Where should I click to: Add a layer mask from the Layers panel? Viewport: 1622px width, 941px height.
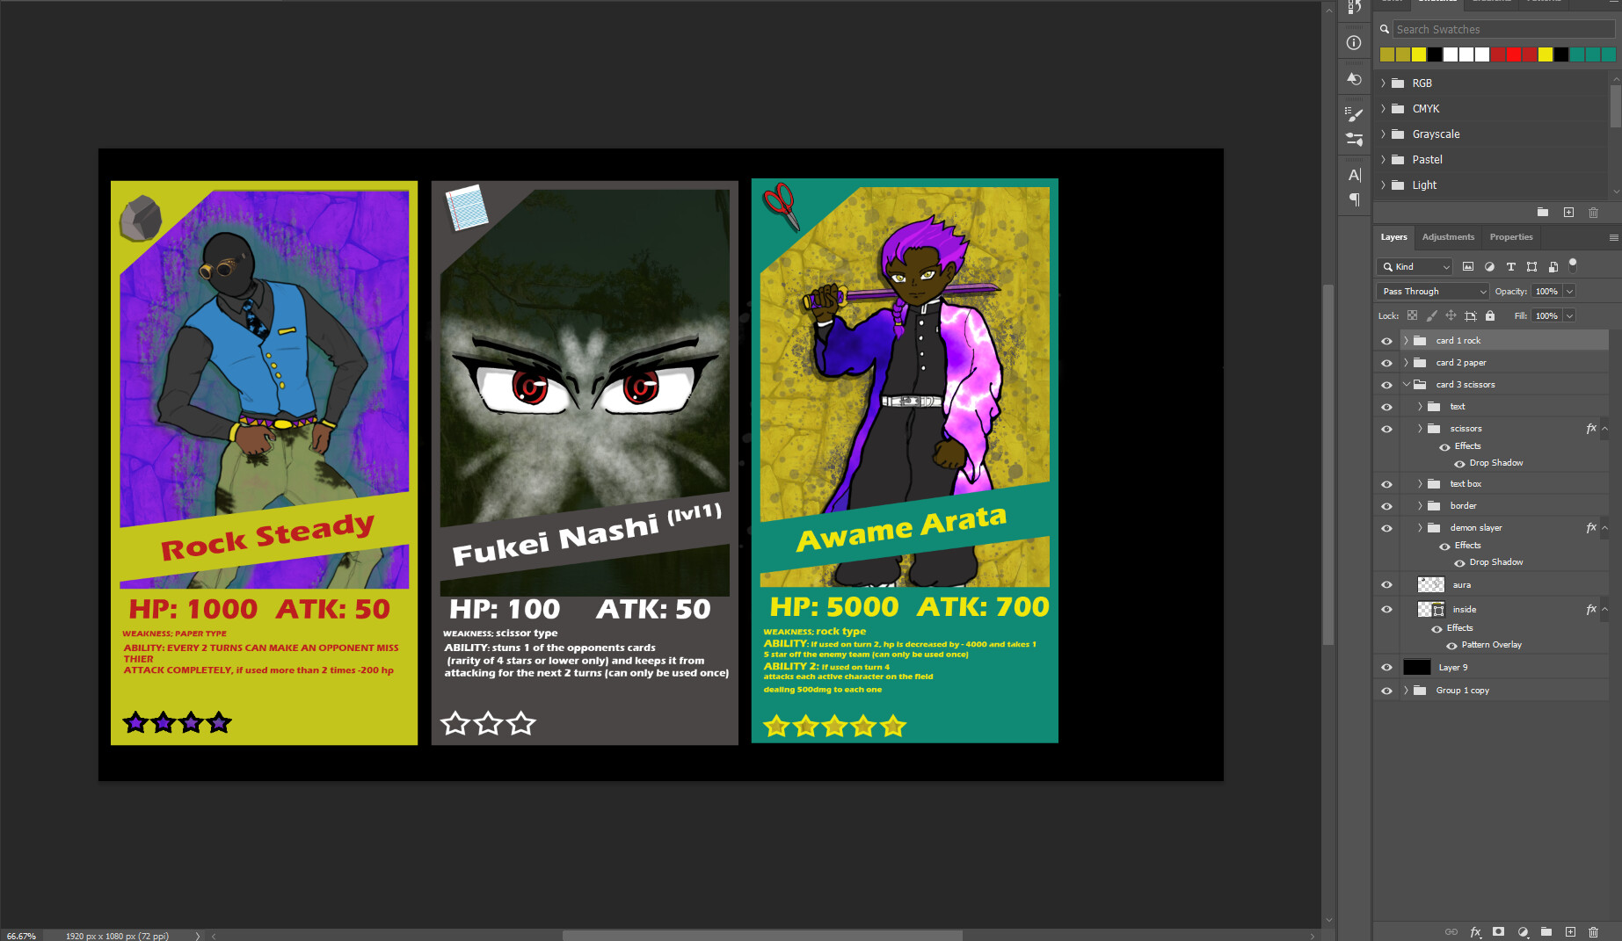[x=1498, y=931]
